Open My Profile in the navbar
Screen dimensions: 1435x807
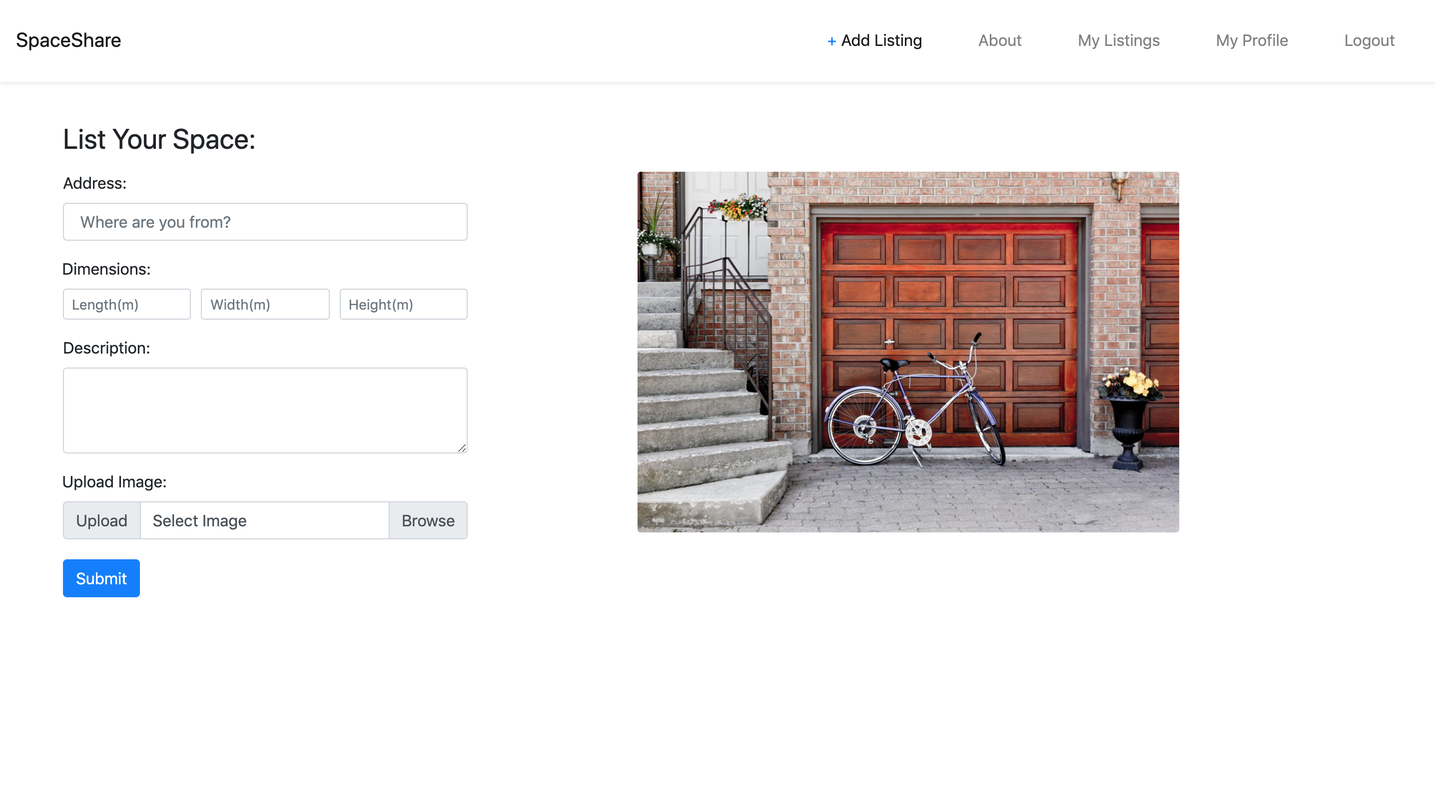1252,40
